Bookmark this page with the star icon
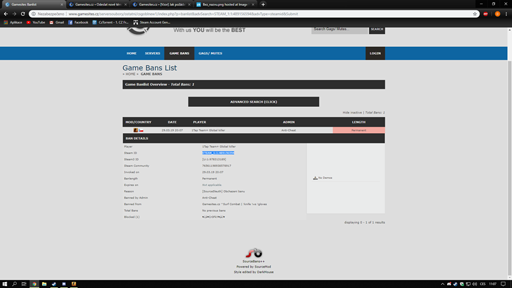Viewport: 512px width, 288px height. point(475,14)
